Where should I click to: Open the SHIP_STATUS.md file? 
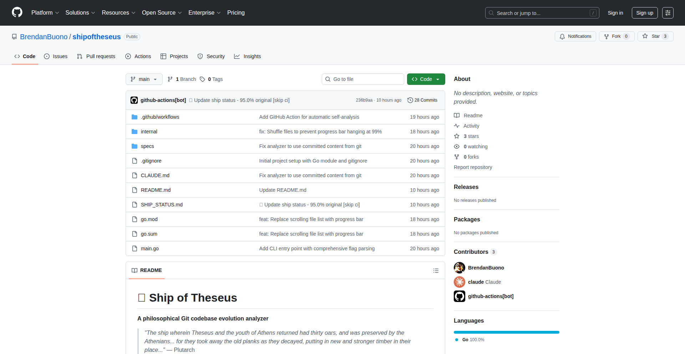click(x=162, y=205)
